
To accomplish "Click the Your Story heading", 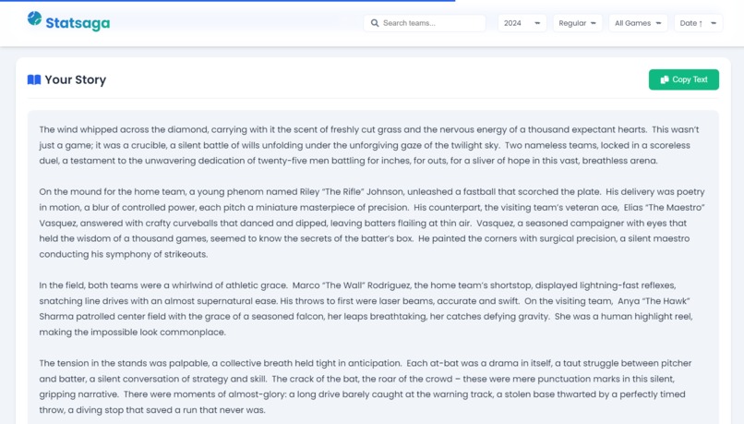I will point(76,79).
